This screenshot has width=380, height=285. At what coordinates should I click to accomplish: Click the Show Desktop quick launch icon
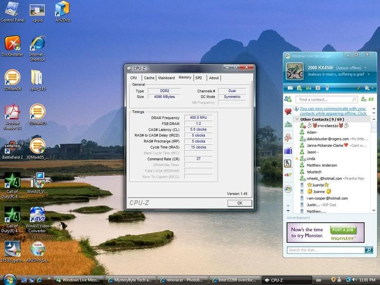click(24, 280)
